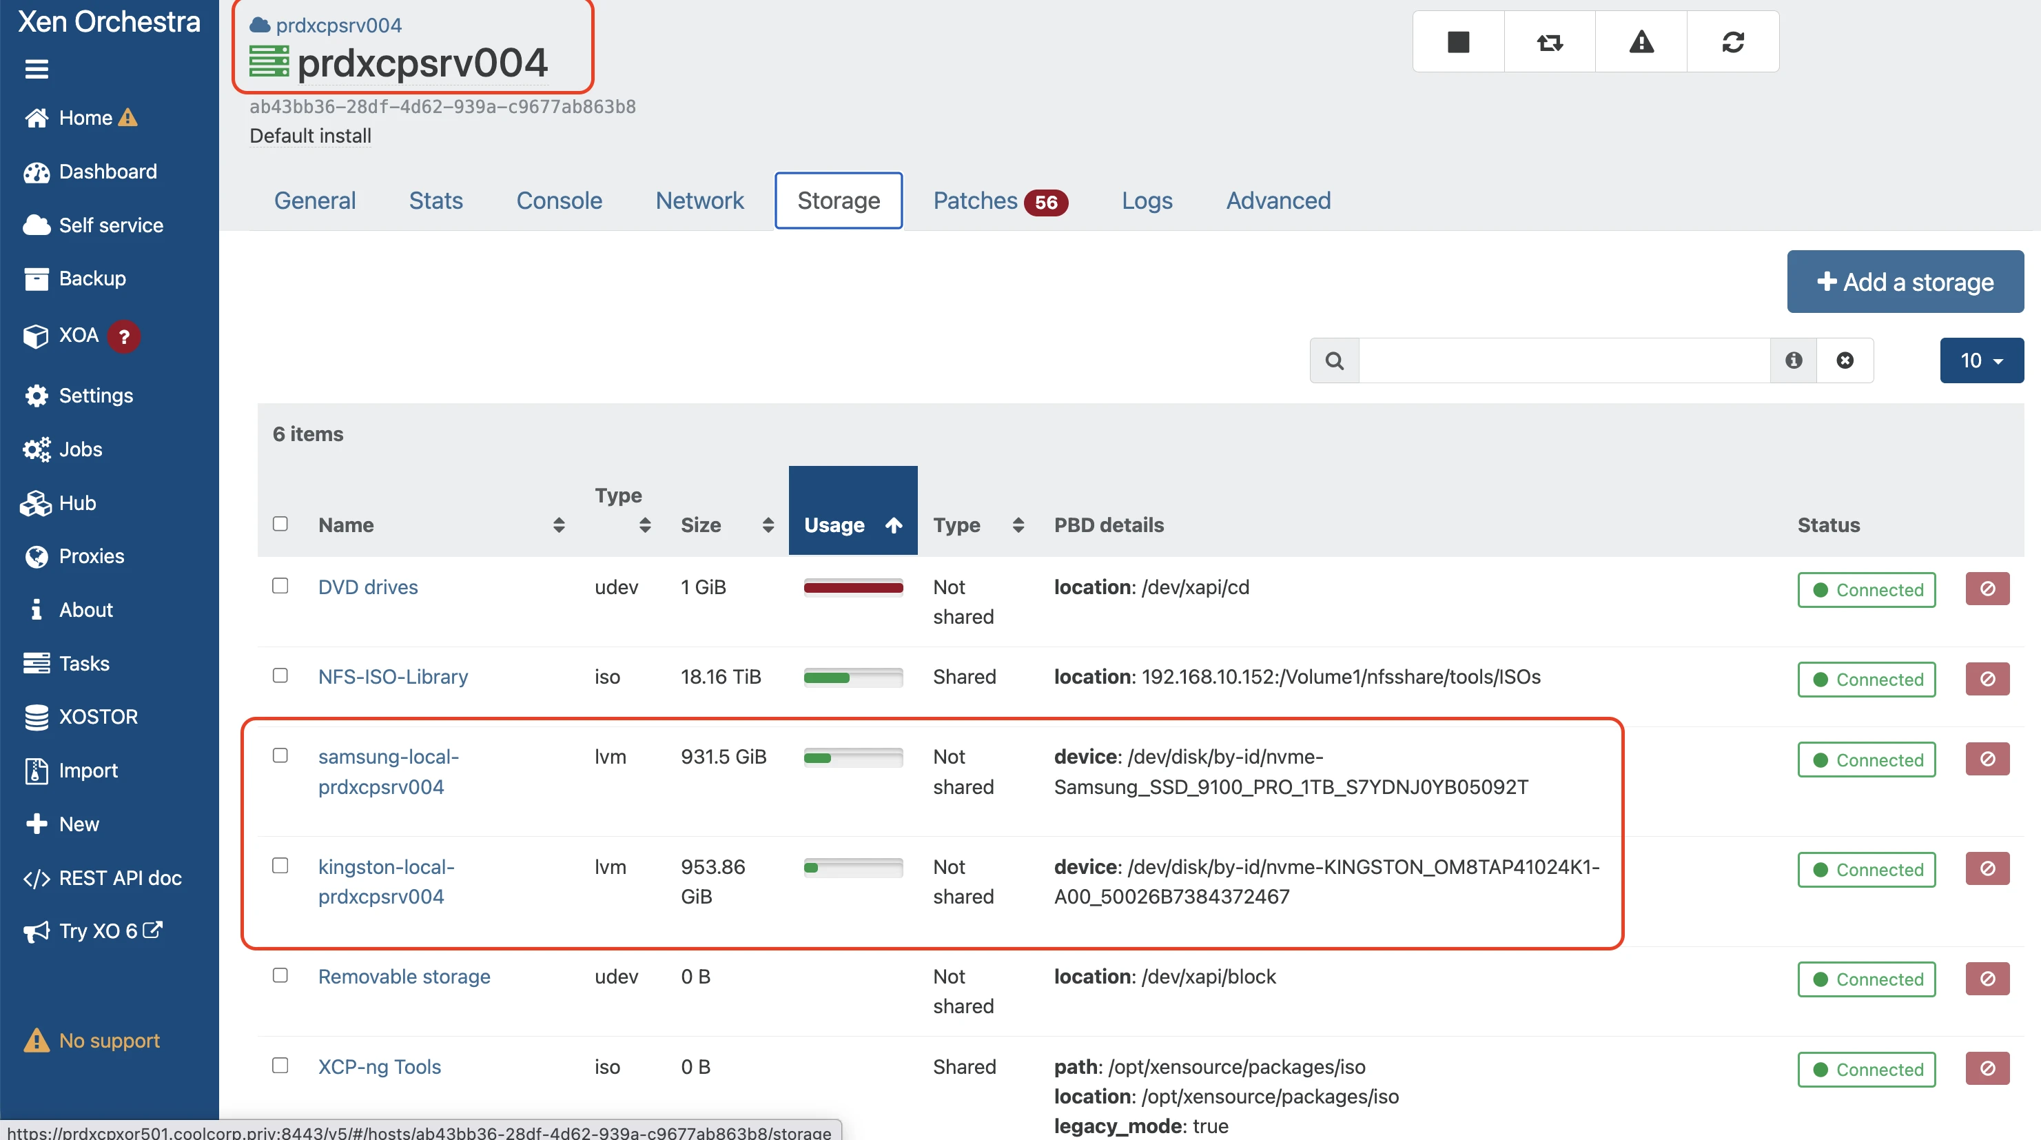Check the kingston-local-prdxcpsrv004 row
Image resolution: width=2041 pixels, height=1140 pixels.
tap(280, 865)
